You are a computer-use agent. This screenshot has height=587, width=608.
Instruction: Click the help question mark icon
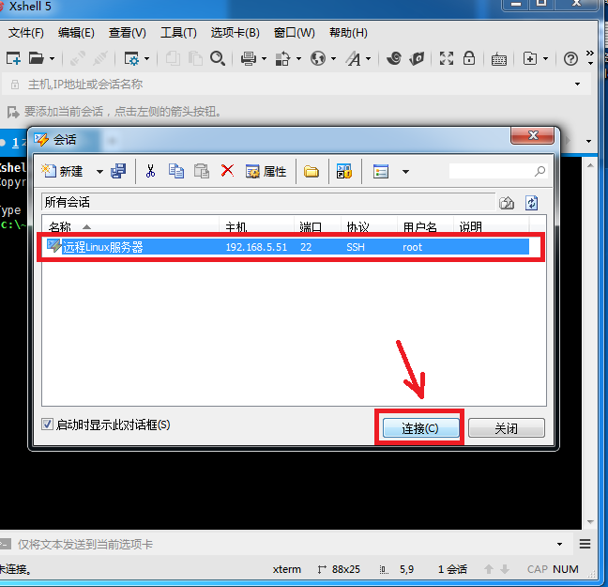click(x=570, y=58)
